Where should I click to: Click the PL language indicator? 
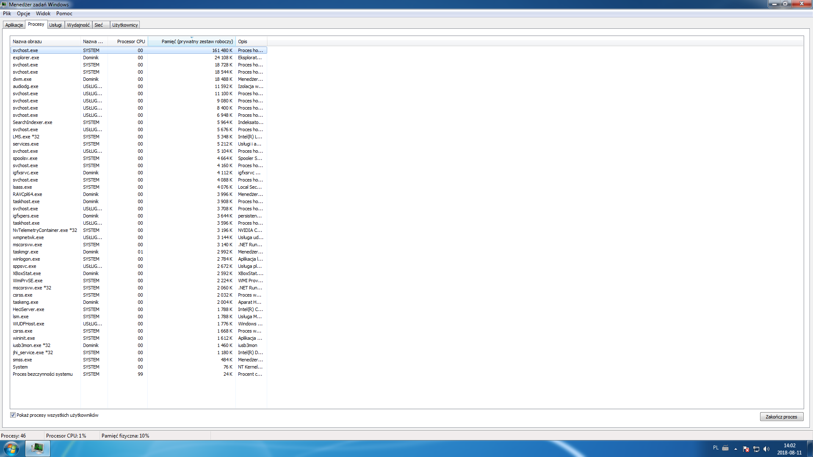click(x=716, y=448)
